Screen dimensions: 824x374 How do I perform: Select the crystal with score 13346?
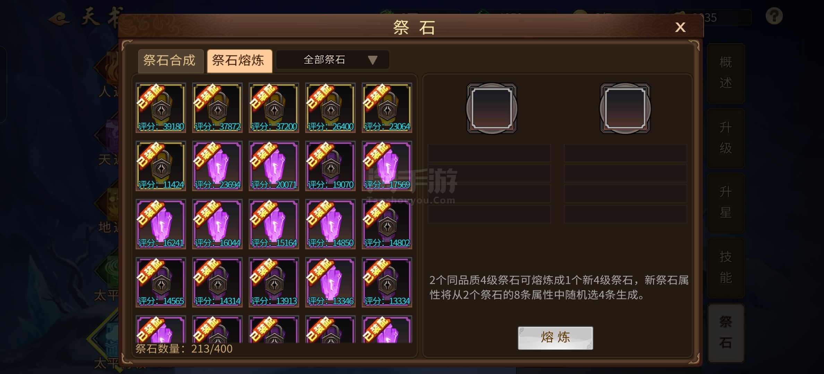tap(330, 282)
